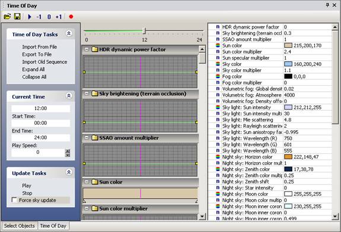Step time back with -1 button
This screenshot has height=232, width=341.
tap(39, 17)
